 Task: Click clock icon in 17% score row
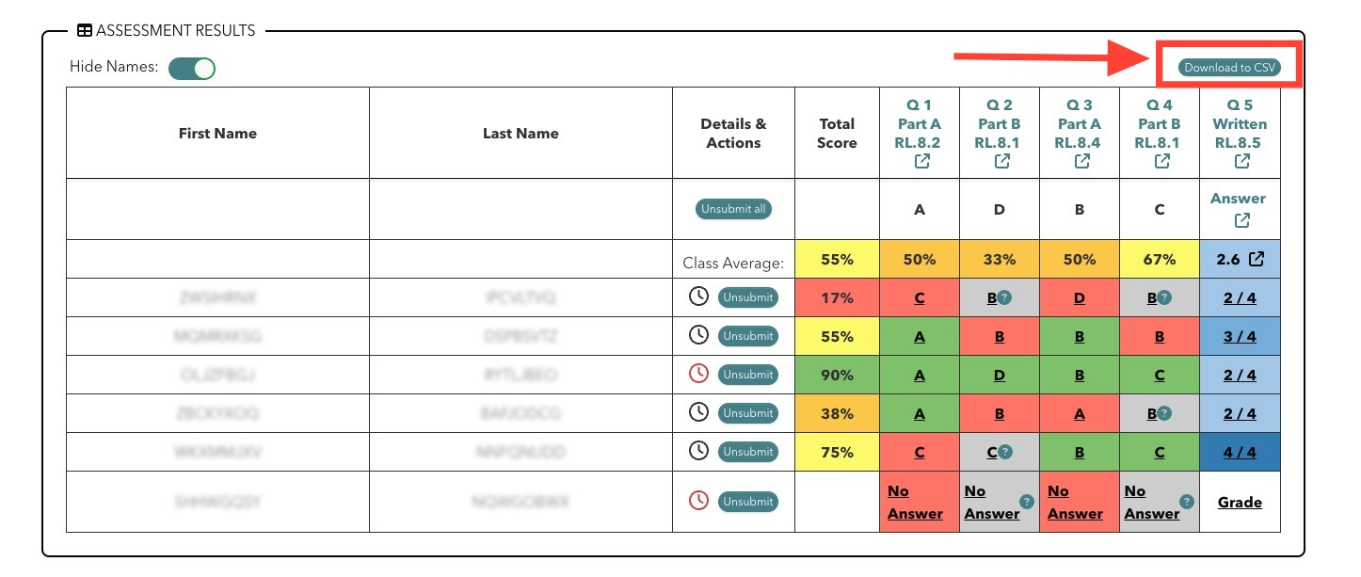[697, 297]
